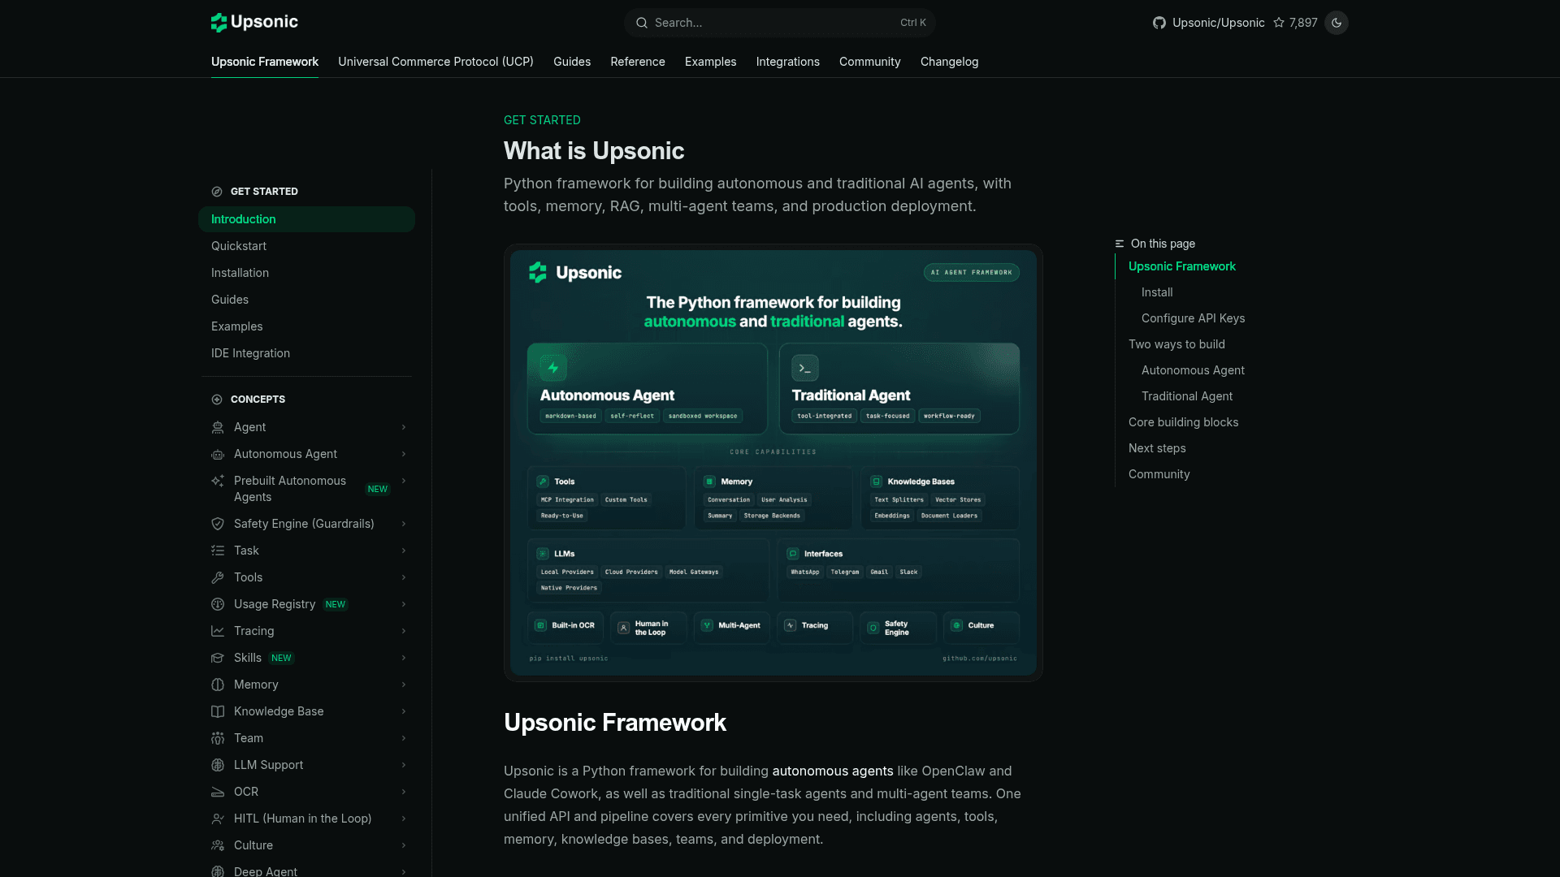Open the Quickstart sidebar link
This screenshot has width=1560, height=877.
tap(306, 246)
